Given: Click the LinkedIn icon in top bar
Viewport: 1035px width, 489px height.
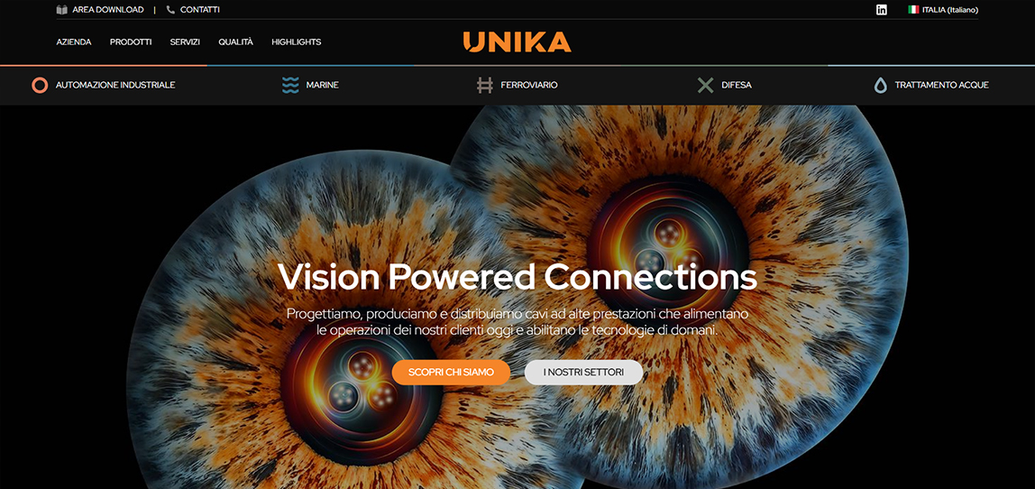Looking at the screenshot, I should coord(881,10).
